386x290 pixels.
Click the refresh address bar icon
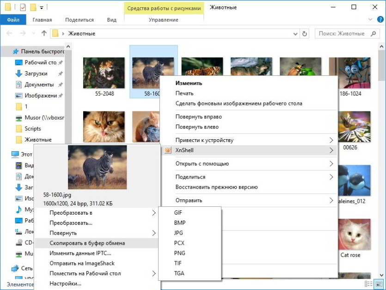[305, 33]
